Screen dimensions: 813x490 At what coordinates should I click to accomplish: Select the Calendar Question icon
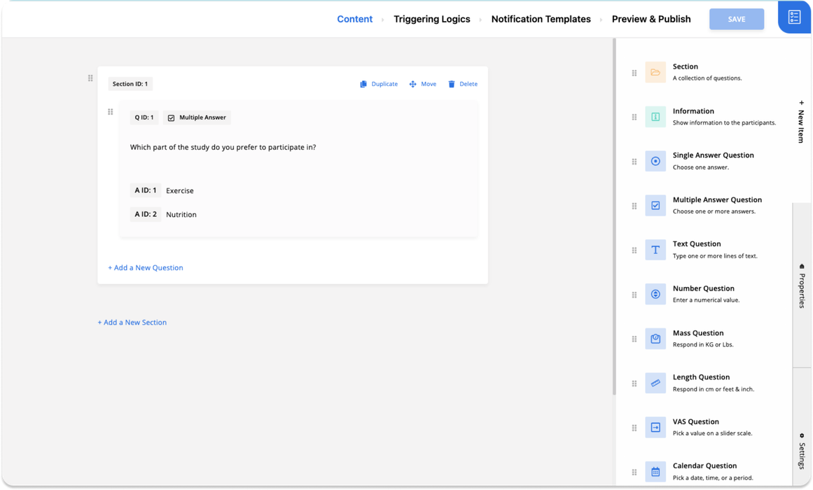(x=655, y=471)
